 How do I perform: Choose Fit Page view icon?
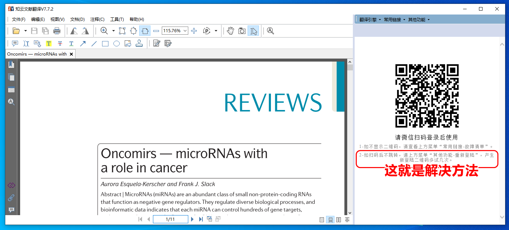coord(134,31)
